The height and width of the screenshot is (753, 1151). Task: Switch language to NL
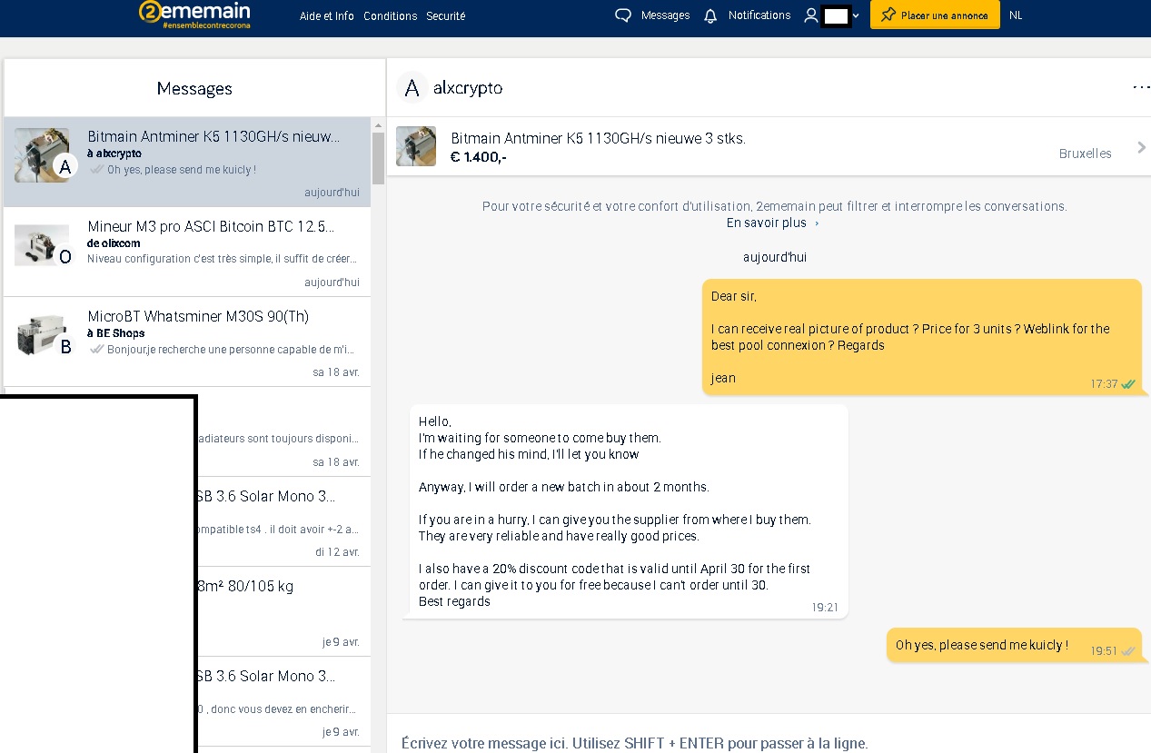[x=1016, y=15]
